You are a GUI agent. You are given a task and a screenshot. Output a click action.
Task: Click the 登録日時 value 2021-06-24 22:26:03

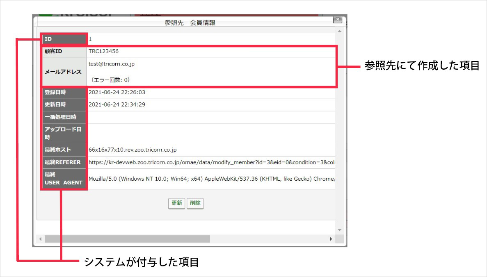117,92
